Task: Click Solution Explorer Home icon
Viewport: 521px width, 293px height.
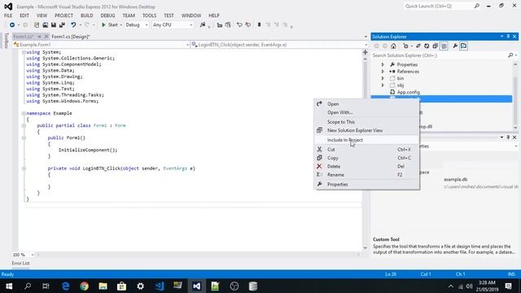Action: tap(393, 46)
